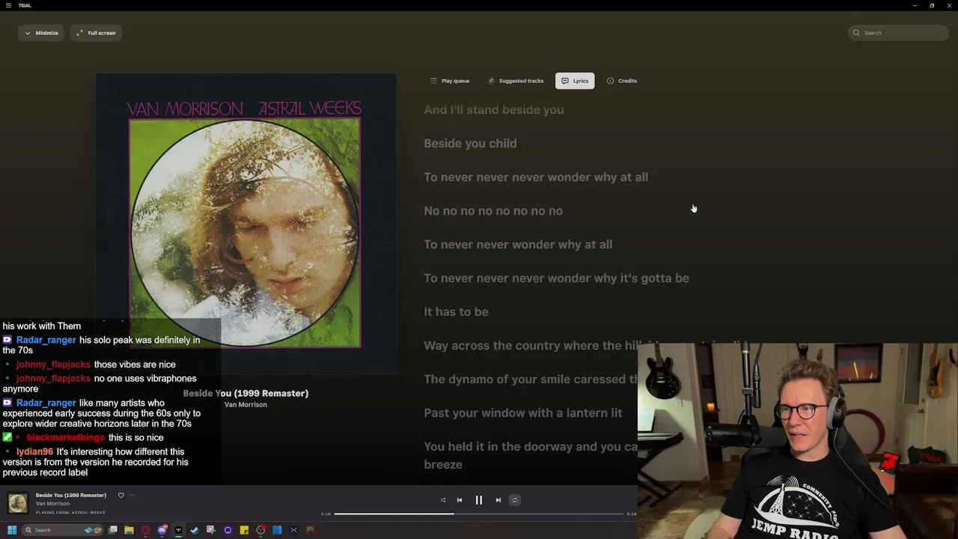The image size is (958, 539).
Task: Switch to the Suggested tracks tab
Action: pyautogui.click(x=516, y=81)
